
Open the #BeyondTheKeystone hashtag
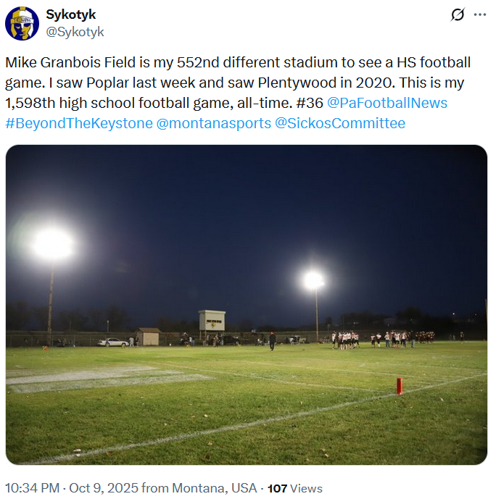[79, 123]
